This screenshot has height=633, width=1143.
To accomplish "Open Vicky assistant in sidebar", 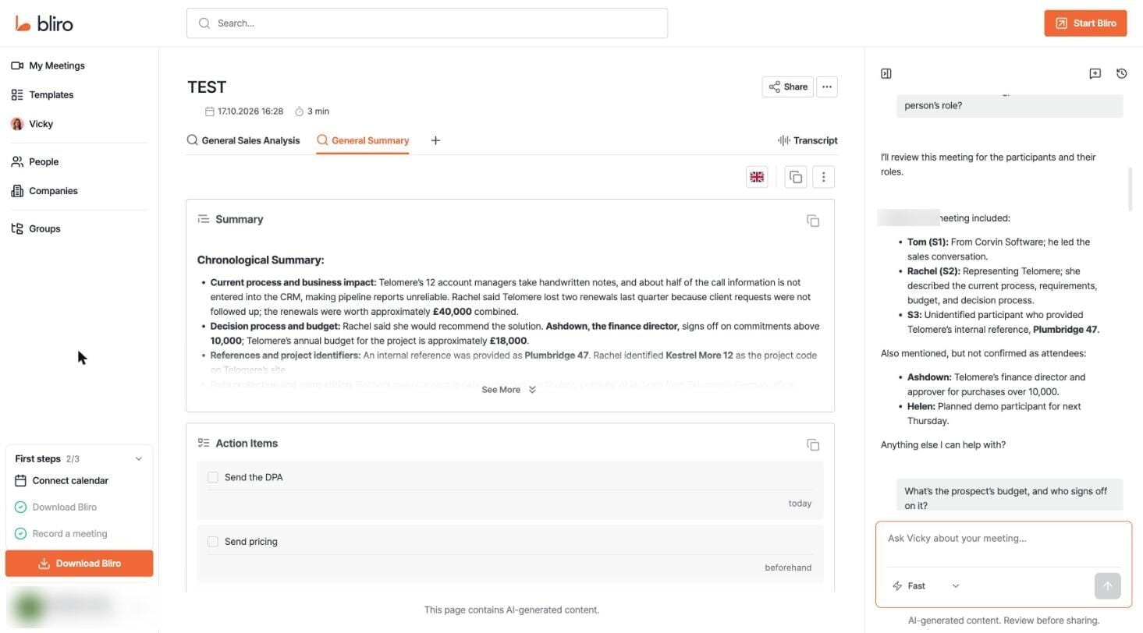I will [x=32, y=124].
